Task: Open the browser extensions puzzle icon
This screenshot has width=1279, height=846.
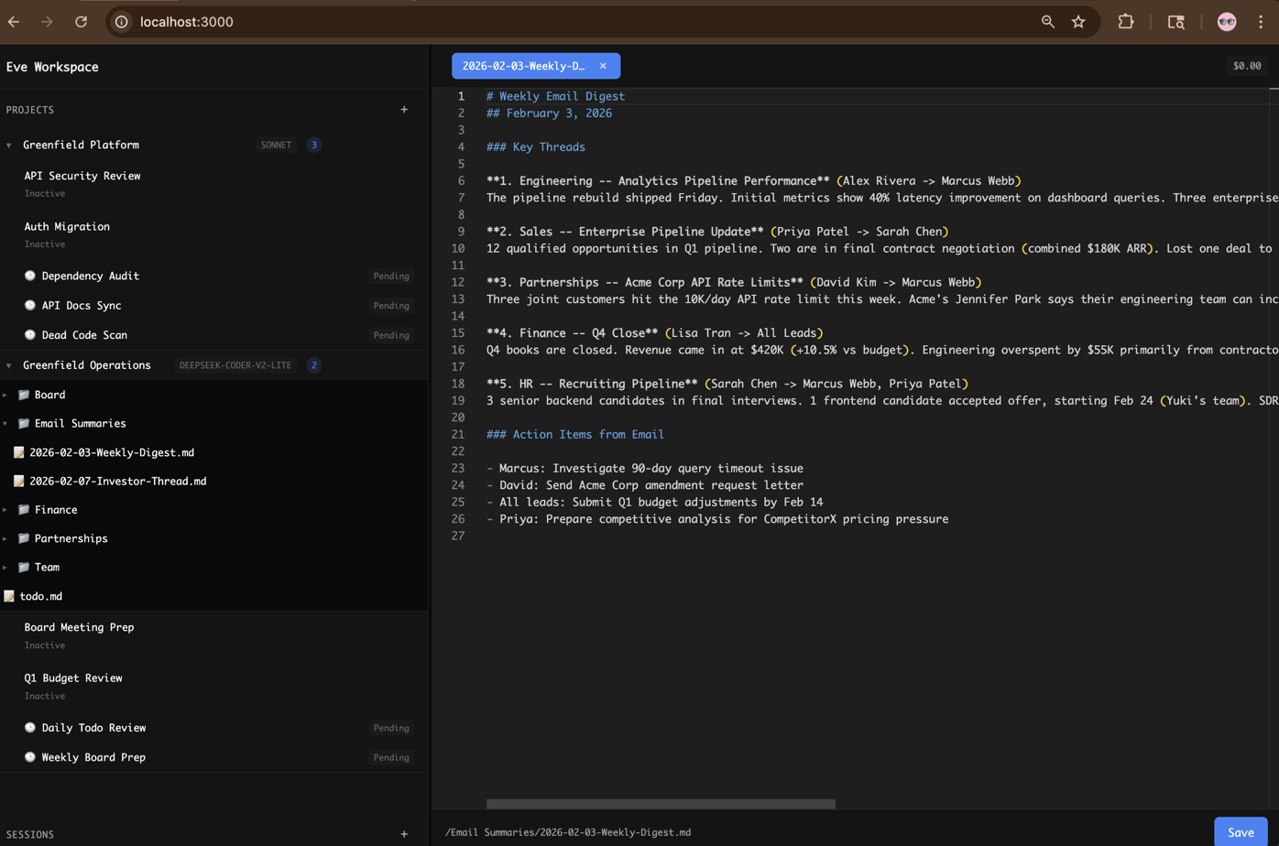Action: tap(1126, 21)
